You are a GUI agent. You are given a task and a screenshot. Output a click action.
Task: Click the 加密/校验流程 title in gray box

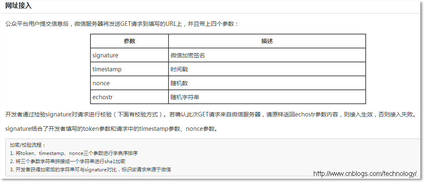point(28,145)
